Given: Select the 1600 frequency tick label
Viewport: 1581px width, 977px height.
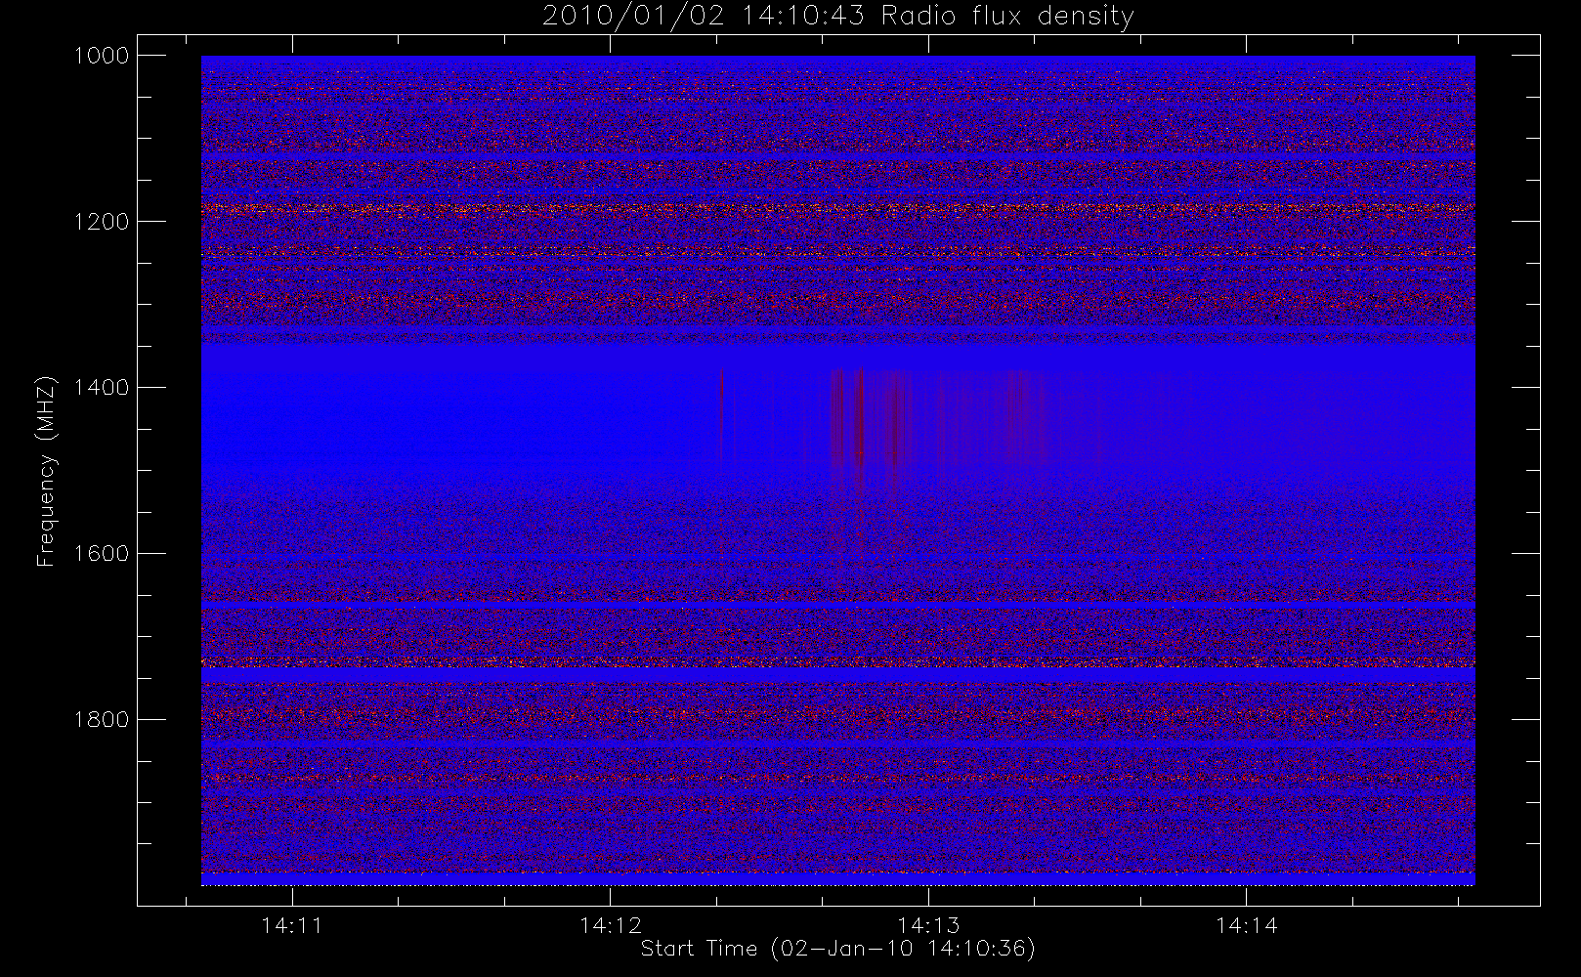Looking at the screenshot, I should [102, 554].
